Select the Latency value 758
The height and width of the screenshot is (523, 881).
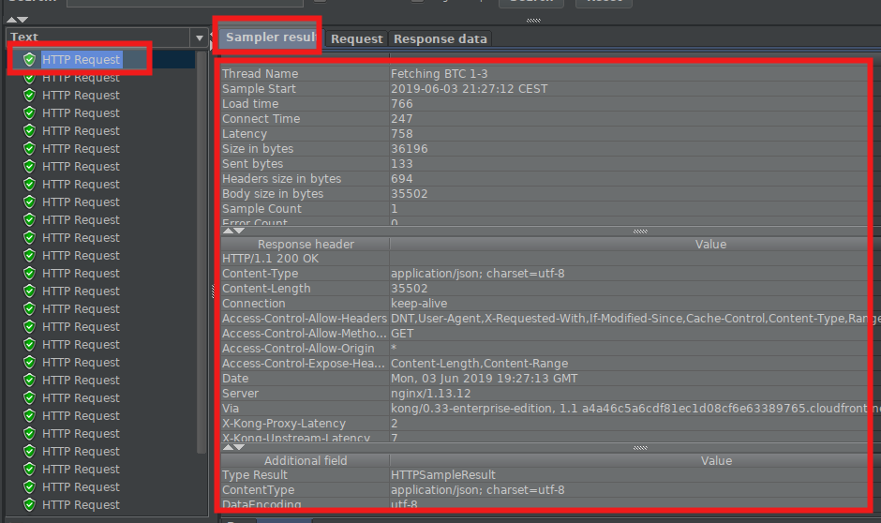(402, 134)
